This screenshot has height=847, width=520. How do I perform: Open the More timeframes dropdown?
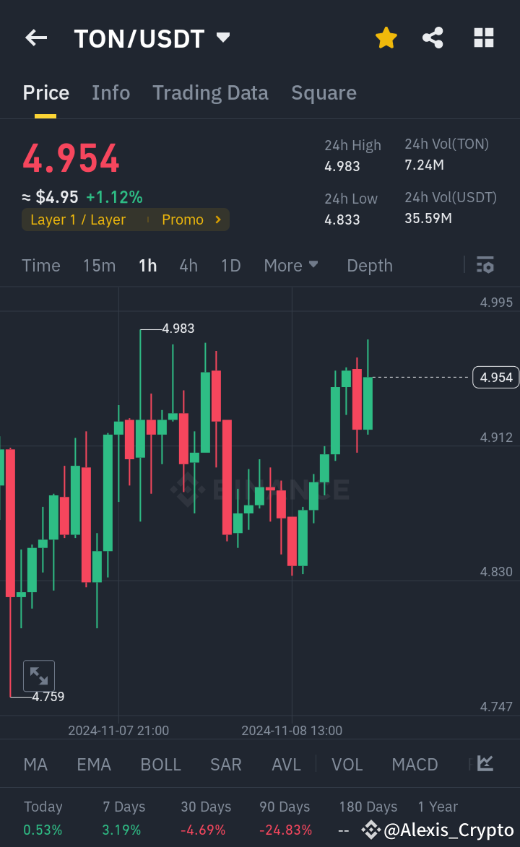point(291,266)
